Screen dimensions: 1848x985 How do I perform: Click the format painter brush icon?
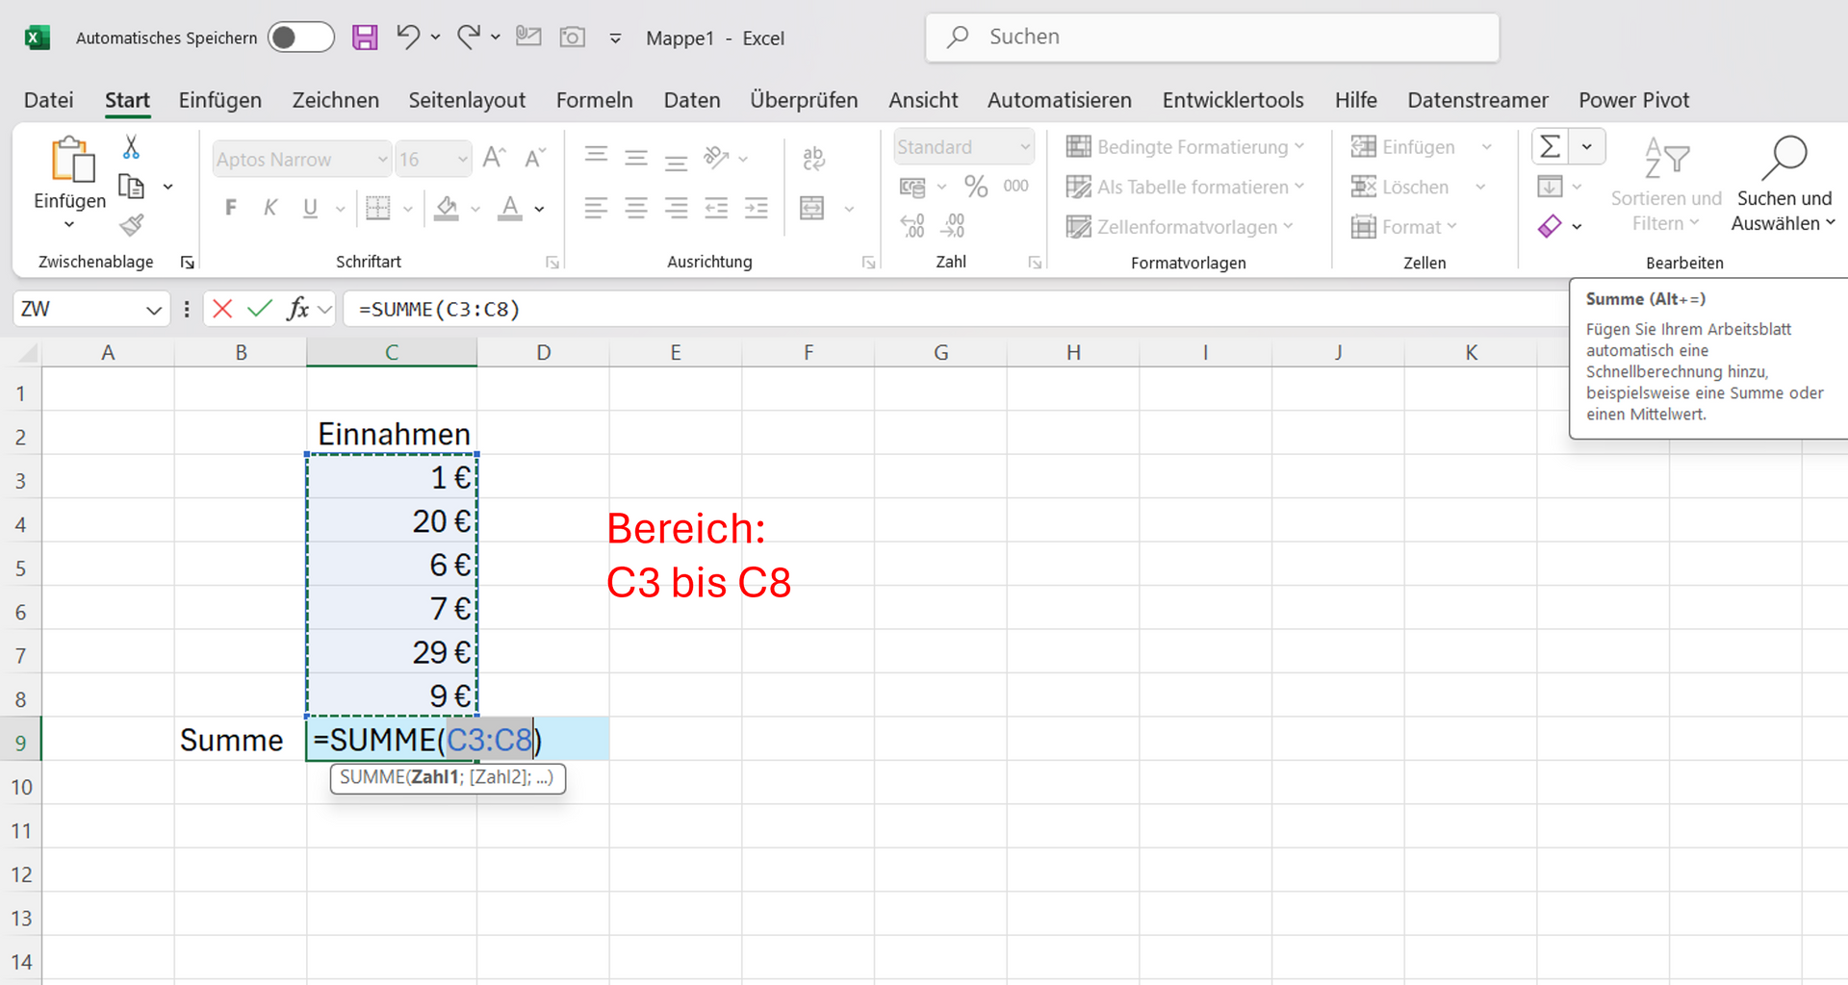coord(132,225)
